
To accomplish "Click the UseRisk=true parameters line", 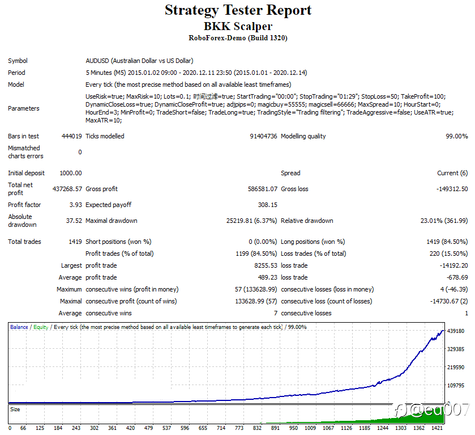I will tap(266, 96).
